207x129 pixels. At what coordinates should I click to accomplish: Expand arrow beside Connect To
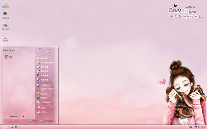pyautogui.click(x=56, y=98)
